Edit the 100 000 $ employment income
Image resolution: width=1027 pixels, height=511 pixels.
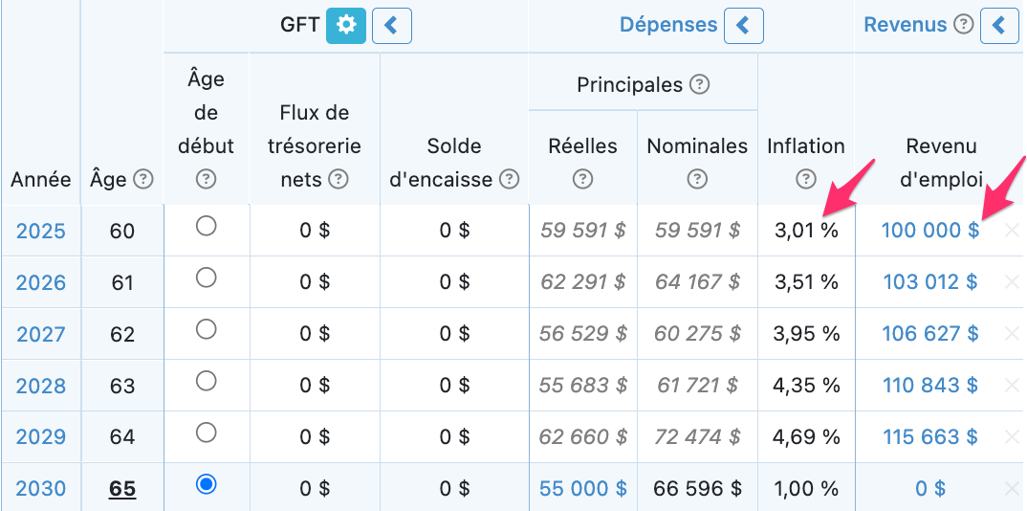click(930, 230)
